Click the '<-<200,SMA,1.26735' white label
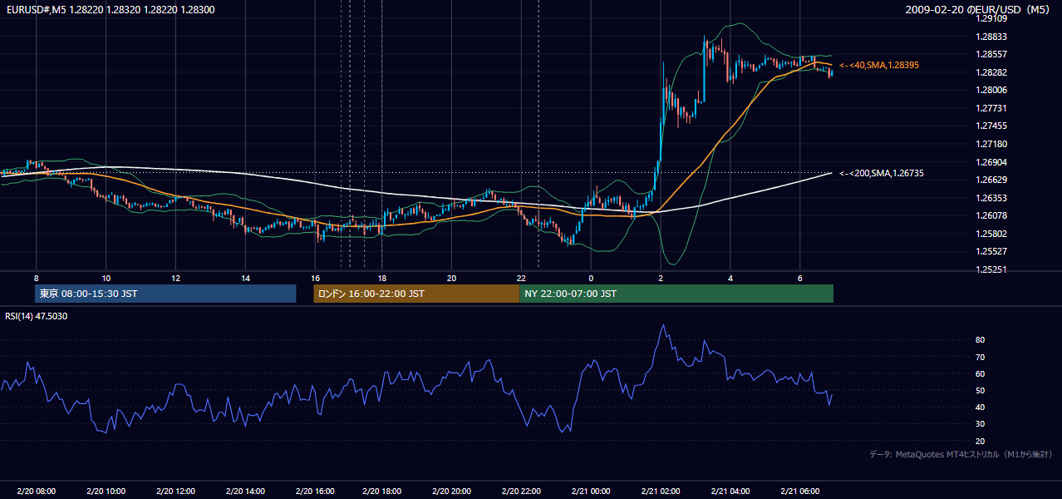 [881, 173]
